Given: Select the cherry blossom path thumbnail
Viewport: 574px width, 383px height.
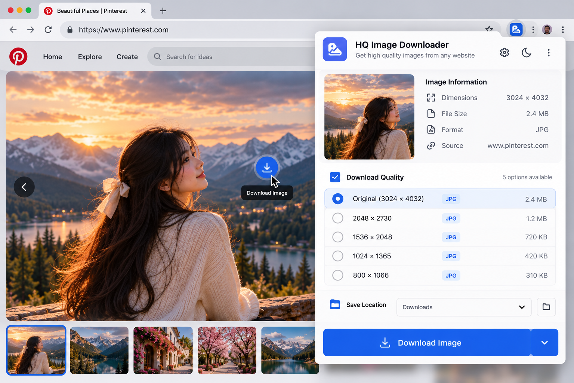Looking at the screenshot, I should tap(227, 350).
